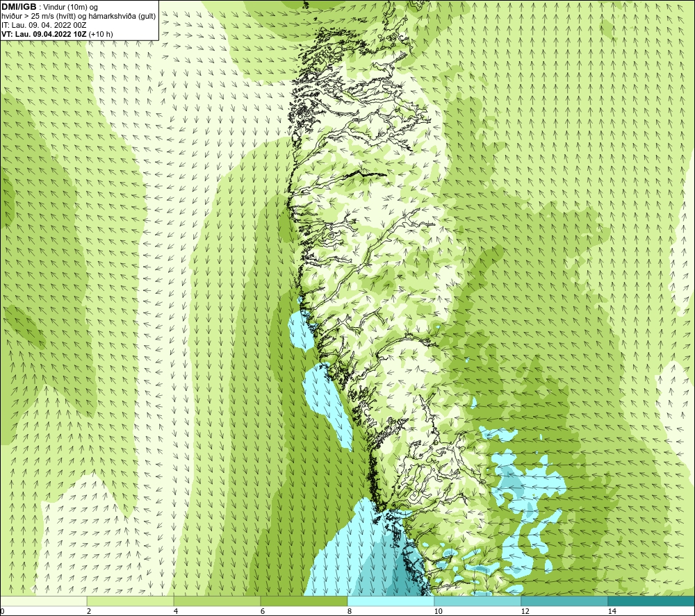
Task: Click the "VT: Lau. 09.04.2022 10Z (+10 h)" line
Action: point(57,34)
